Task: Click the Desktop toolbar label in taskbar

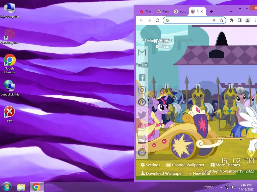Action: pos(208,187)
